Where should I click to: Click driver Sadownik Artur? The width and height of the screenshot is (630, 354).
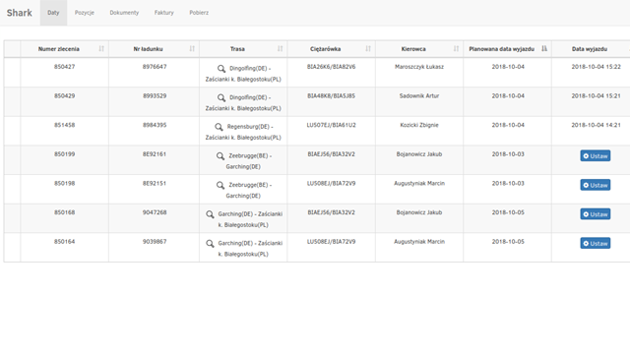pyautogui.click(x=419, y=96)
